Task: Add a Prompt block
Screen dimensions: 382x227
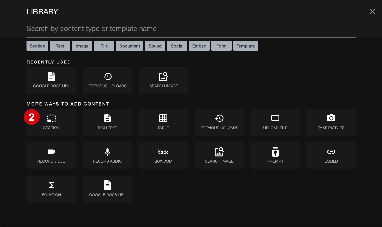Action: tap(275, 156)
